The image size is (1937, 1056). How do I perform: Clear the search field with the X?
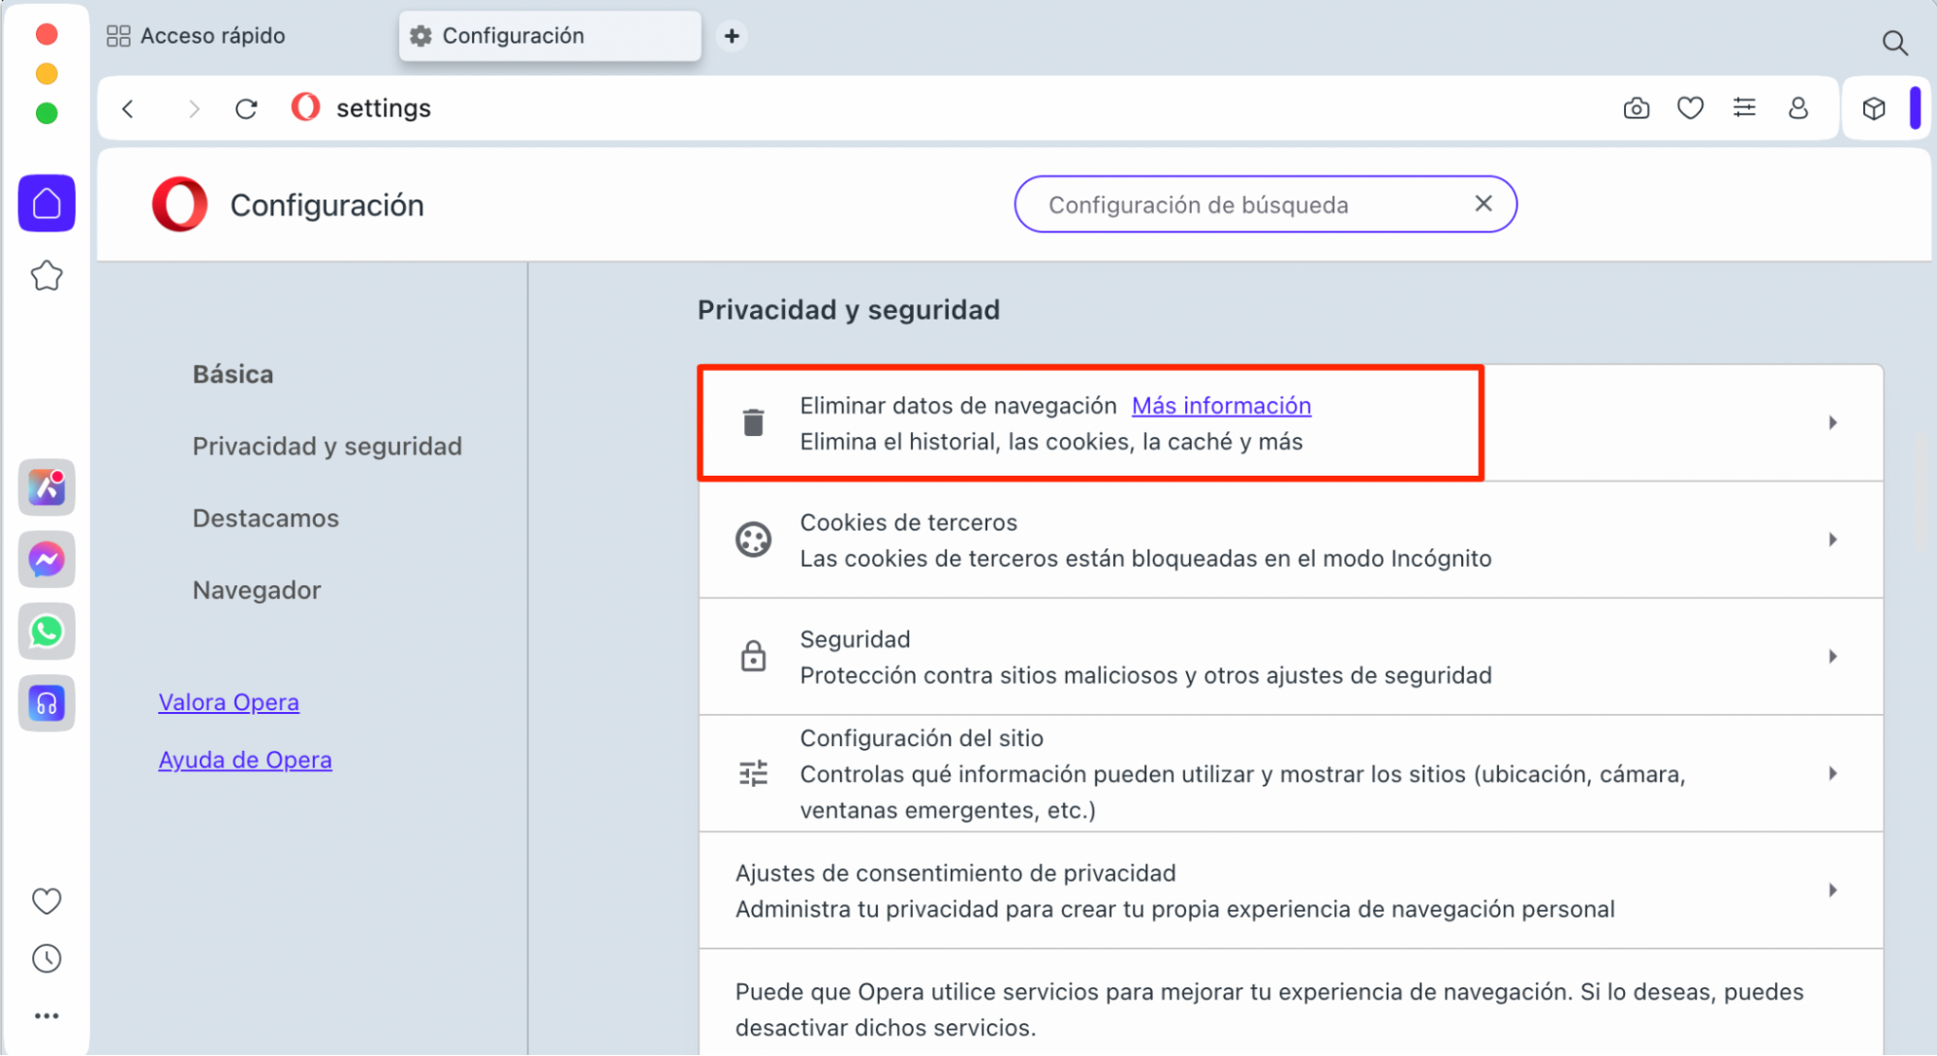(x=1483, y=203)
